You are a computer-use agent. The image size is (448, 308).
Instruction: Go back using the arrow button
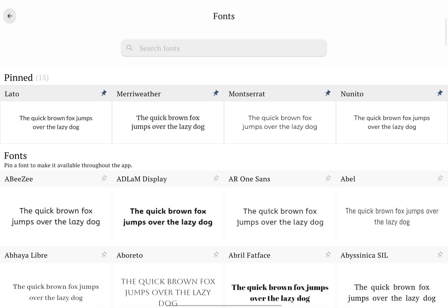tap(10, 16)
